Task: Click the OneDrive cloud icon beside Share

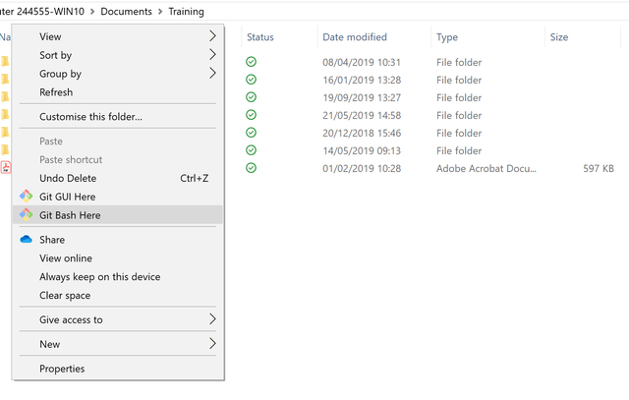Action: [27, 240]
